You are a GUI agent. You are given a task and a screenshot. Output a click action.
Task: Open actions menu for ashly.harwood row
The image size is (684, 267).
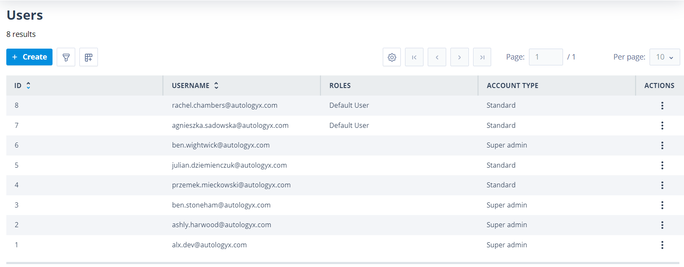[x=662, y=225]
